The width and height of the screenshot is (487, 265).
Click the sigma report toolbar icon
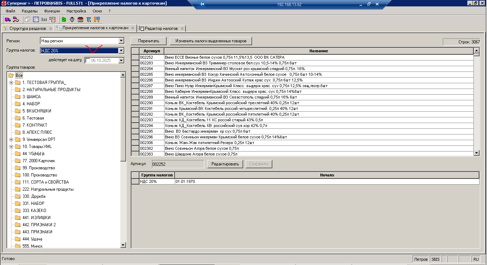pos(52,19)
